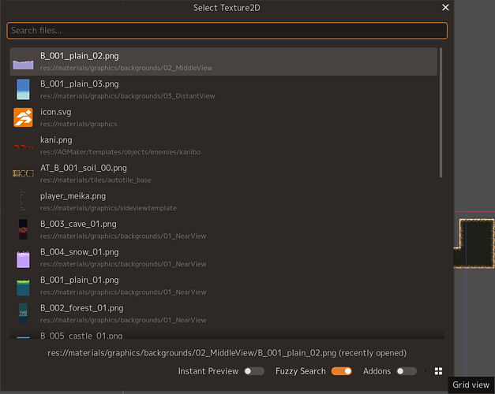Image resolution: width=495 pixels, height=394 pixels.
Task: Pick the icon.svg file name
Action: (x=56, y=112)
